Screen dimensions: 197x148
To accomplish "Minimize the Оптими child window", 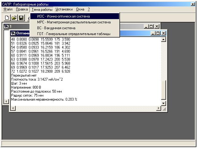I will tap(153, 33).
